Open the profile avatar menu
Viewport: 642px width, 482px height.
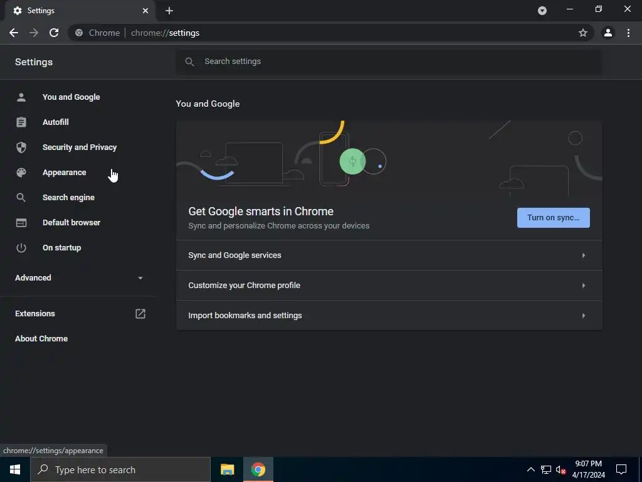pos(608,33)
